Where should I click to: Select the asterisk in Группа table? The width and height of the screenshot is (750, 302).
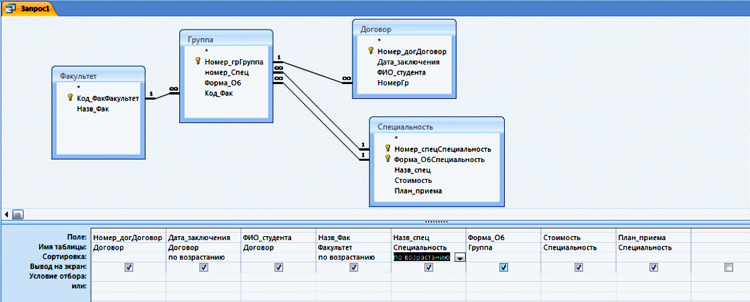click(206, 50)
